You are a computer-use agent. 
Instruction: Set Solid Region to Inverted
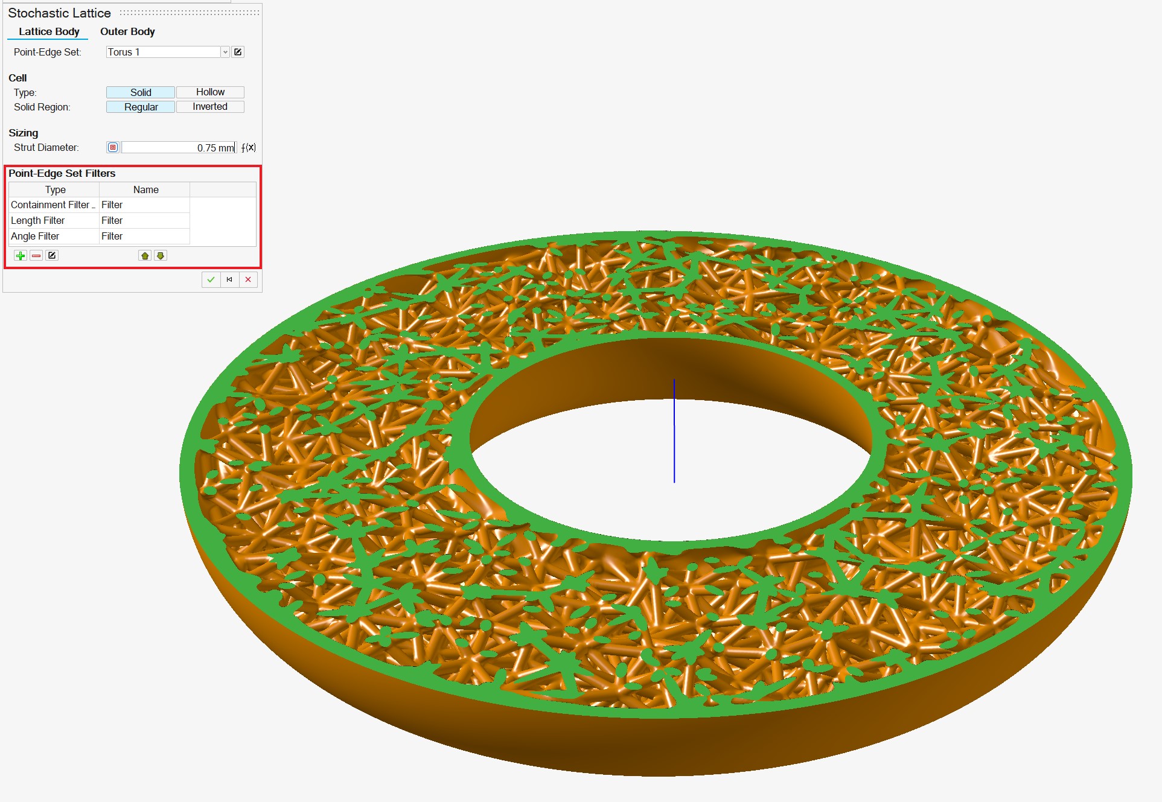[210, 107]
